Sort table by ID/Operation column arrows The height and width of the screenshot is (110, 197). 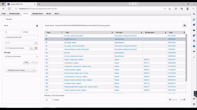165,32
